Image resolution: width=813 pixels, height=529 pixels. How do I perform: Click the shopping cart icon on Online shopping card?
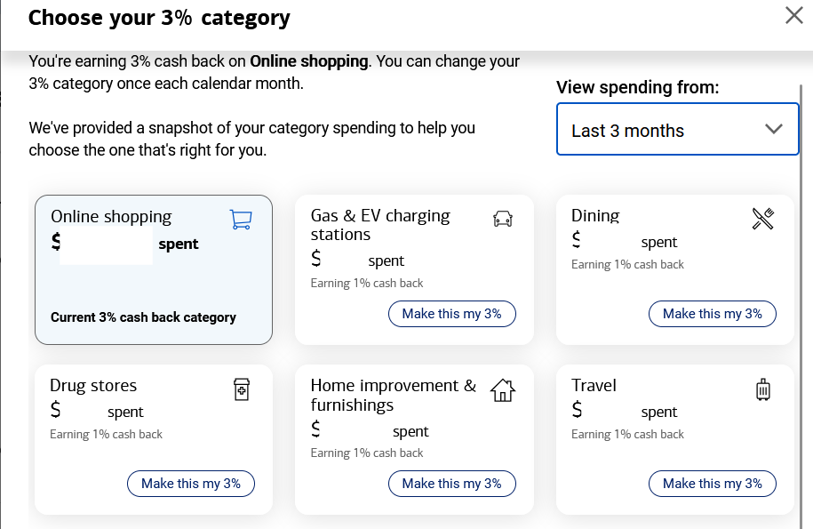240,220
